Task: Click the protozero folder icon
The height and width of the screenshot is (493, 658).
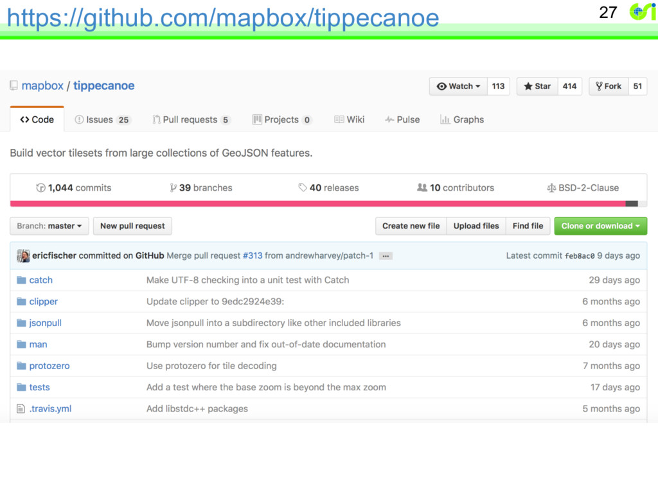Action: point(21,365)
